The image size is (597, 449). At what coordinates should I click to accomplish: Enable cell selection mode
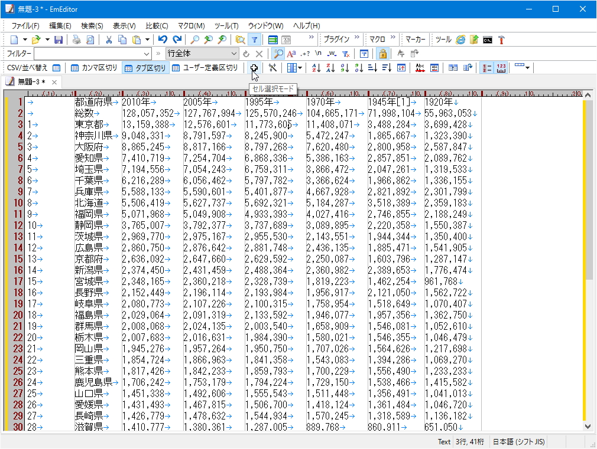click(254, 68)
